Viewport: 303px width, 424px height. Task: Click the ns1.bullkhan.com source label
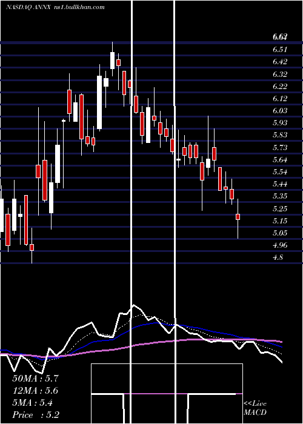78,7
